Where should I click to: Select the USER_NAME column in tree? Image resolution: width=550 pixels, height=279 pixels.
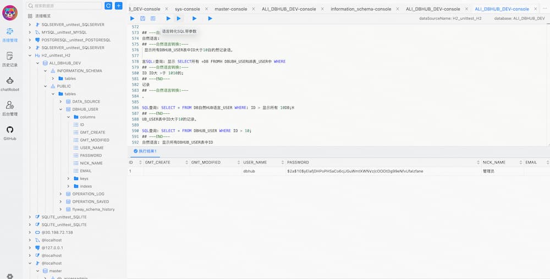pyautogui.click(x=91, y=147)
